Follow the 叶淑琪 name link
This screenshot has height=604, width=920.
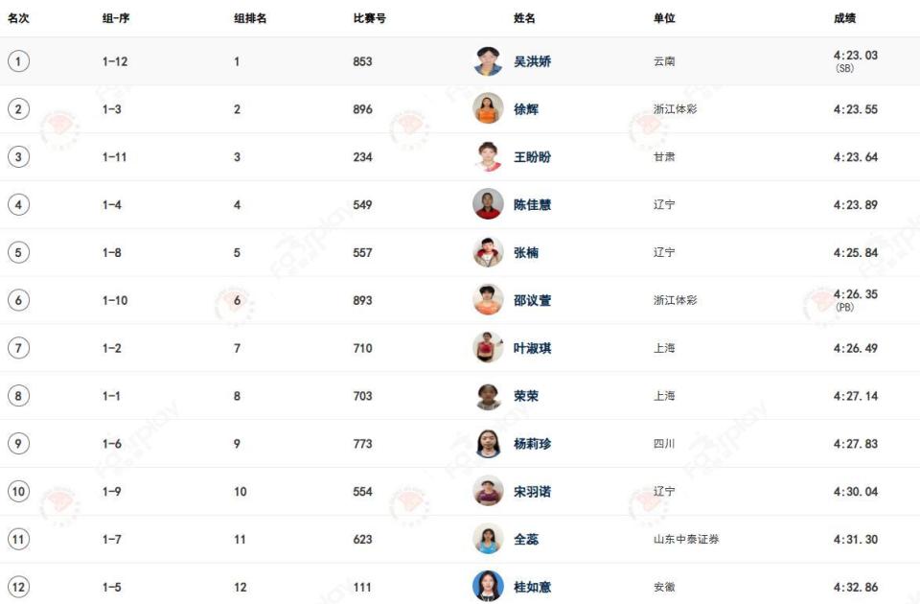[x=532, y=348]
